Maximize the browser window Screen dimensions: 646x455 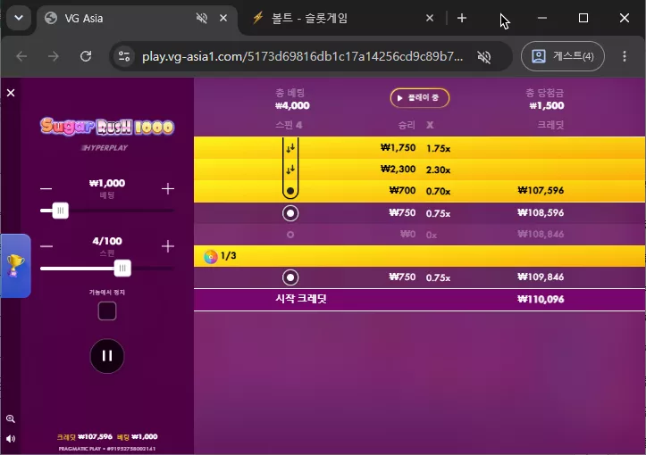click(x=583, y=18)
